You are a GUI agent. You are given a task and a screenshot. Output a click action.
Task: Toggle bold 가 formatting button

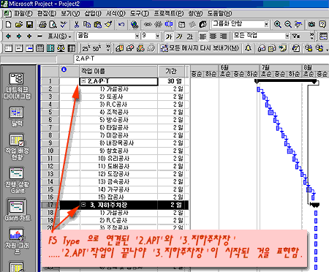point(168,37)
